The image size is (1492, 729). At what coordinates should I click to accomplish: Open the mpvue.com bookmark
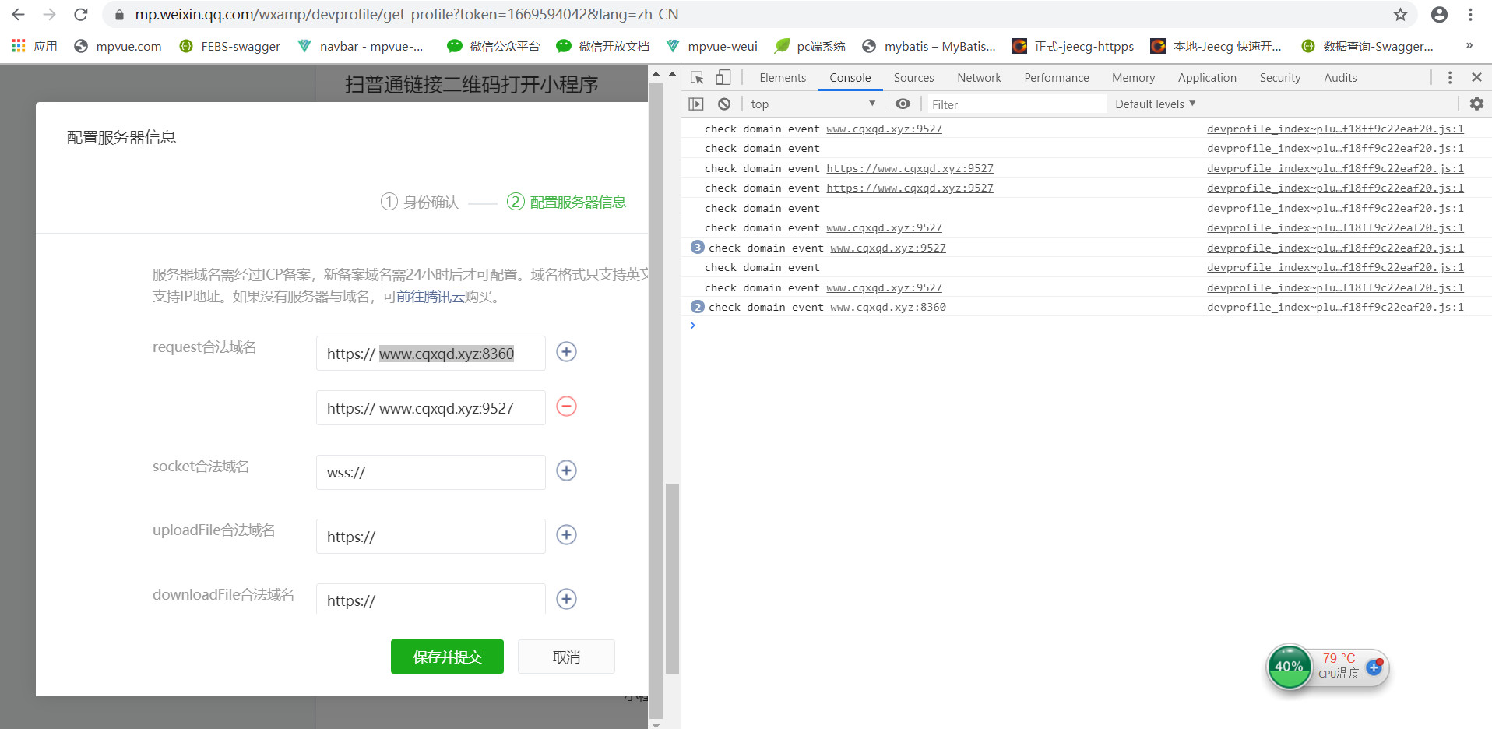click(x=118, y=46)
